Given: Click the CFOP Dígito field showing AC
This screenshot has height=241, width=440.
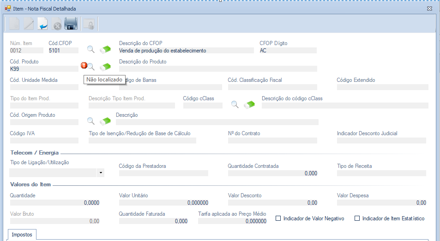Looking at the screenshot, I should tap(288, 51).
